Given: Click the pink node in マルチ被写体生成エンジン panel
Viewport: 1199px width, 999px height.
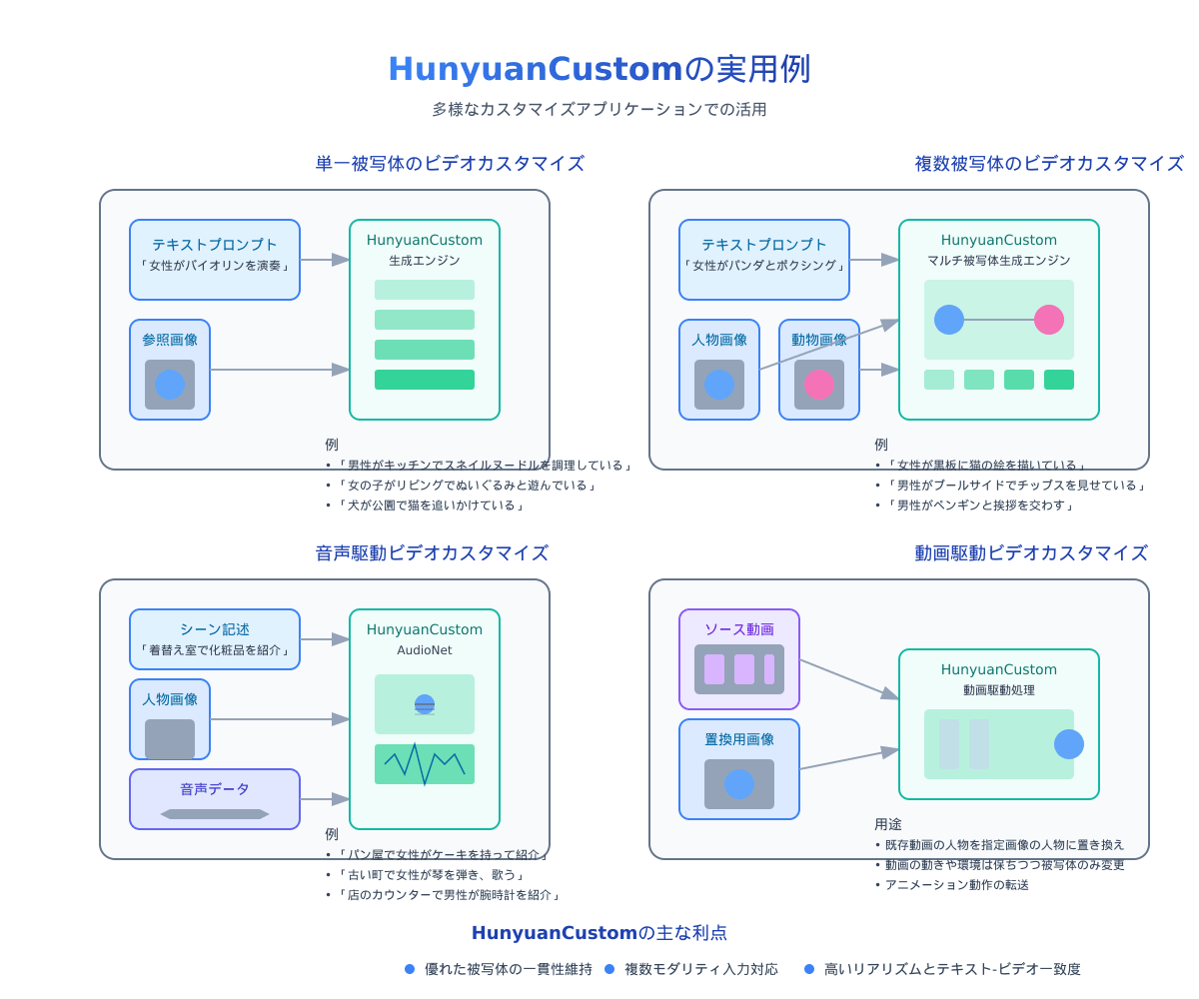Looking at the screenshot, I should (1049, 320).
